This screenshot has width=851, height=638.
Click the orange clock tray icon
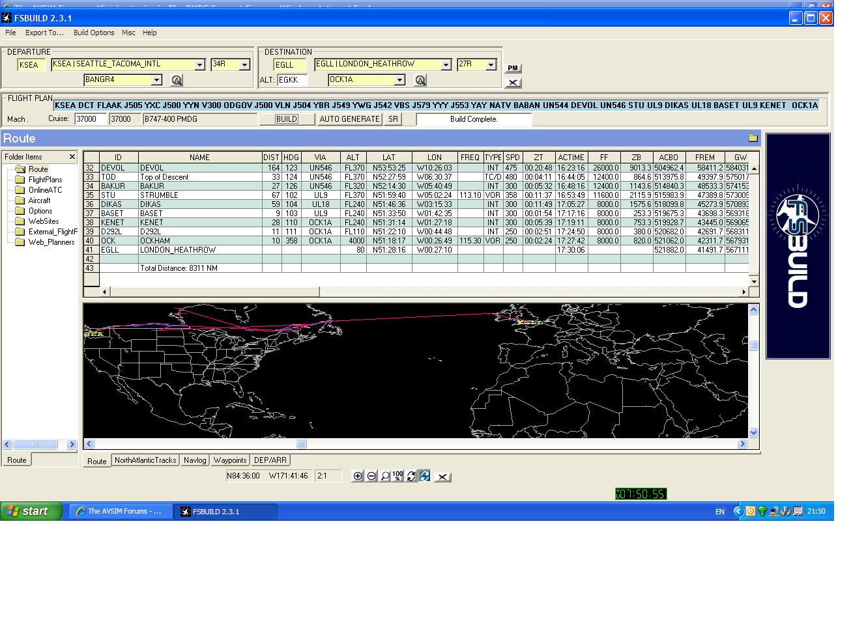point(751,511)
